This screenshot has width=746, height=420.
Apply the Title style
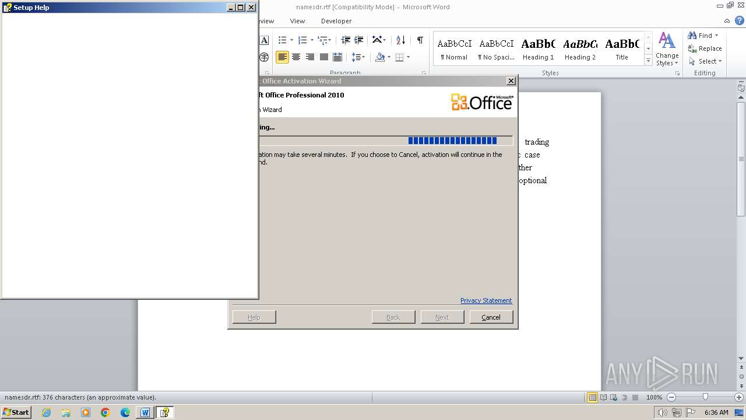point(622,49)
